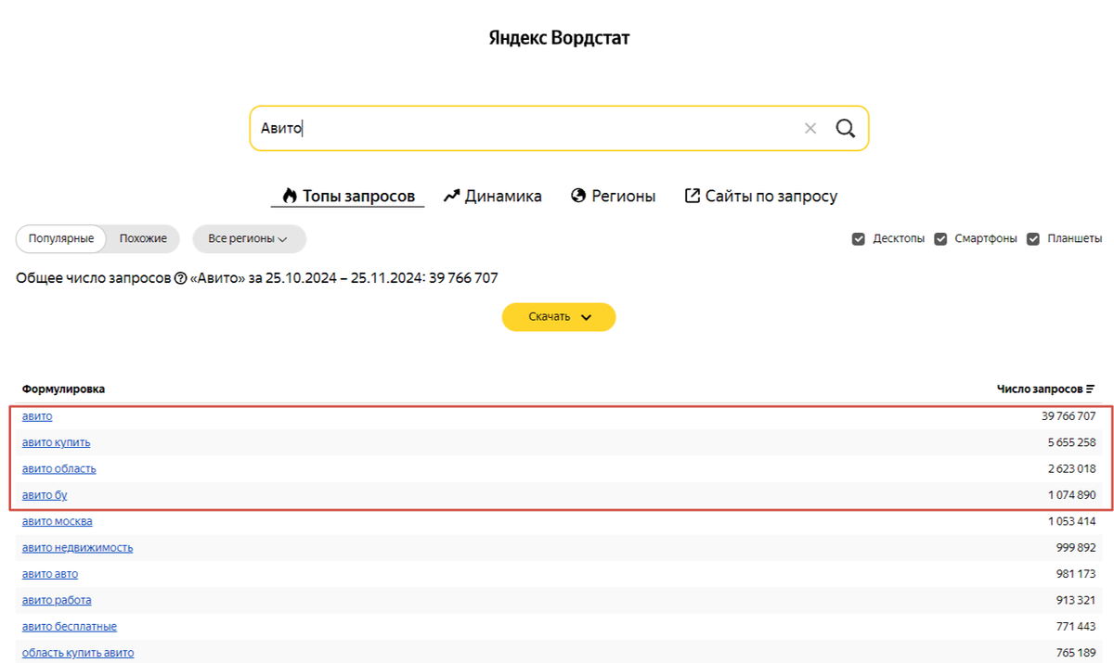Screen dimensions: 1114x663
Task: Click the magnifying glass search icon
Action: click(845, 128)
